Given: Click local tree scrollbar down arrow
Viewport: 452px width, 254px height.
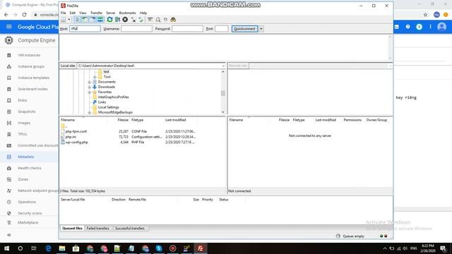Looking at the screenshot, I should pyautogui.click(x=223, y=112).
